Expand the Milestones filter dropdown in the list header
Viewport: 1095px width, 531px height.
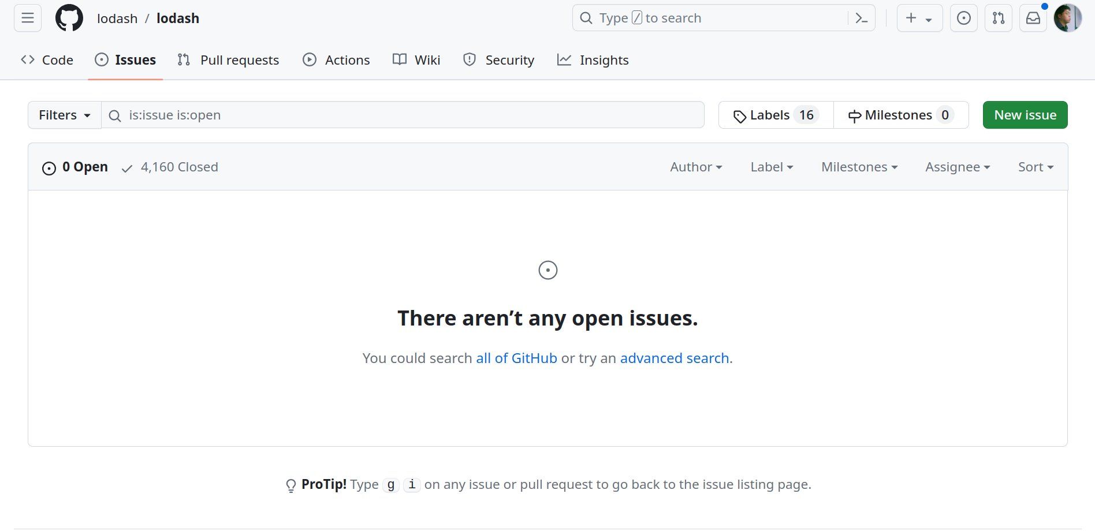[x=859, y=167]
